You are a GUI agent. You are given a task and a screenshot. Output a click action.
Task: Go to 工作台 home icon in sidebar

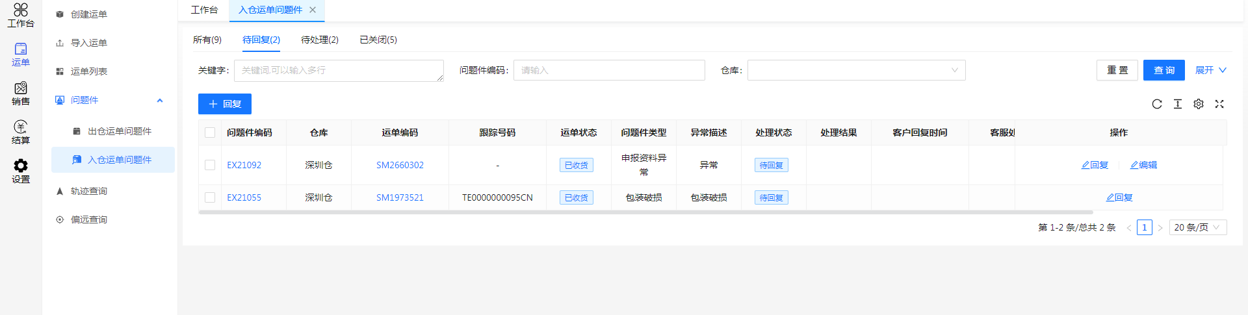point(21,15)
